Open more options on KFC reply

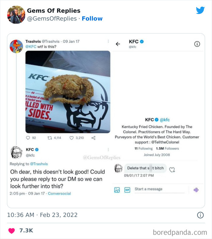click(x=108, y=150)
